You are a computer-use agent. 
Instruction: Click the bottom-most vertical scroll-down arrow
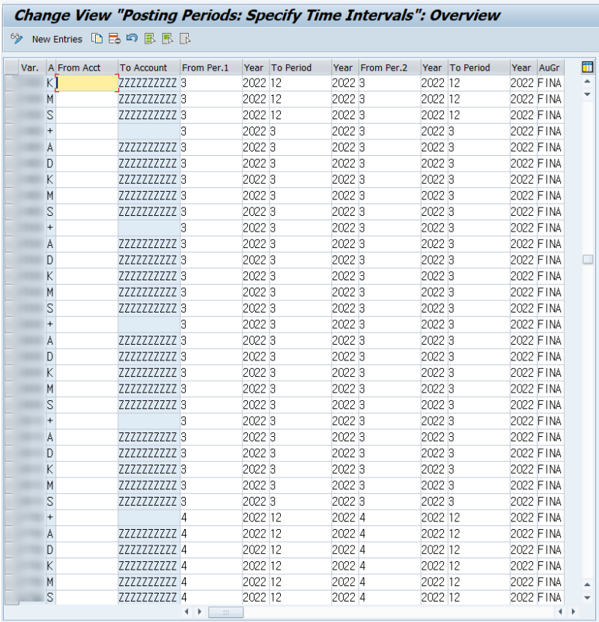[587, 598]
